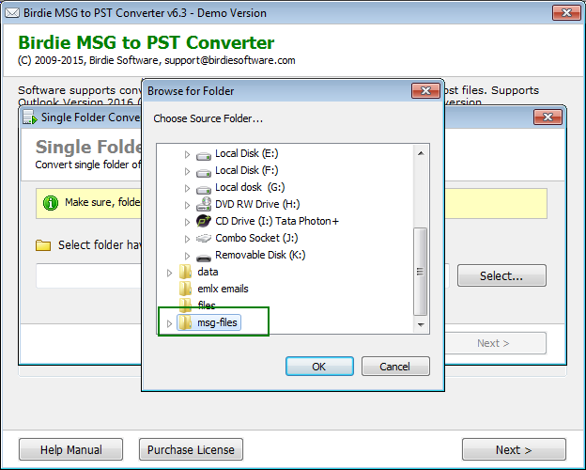The image size is (586, 470).
Task: Select CD Drive (I:) Tata Photon+ label
Action: coord(277,221)
